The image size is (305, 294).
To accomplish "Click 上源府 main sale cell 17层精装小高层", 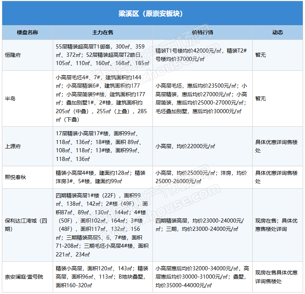I will (x=102, y=146).
